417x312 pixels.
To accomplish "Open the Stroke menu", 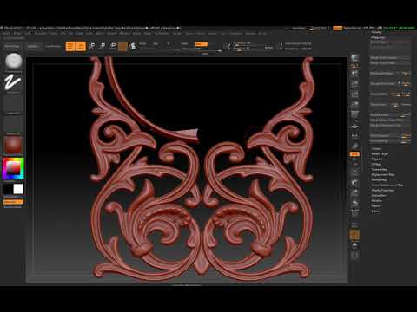I will (x=201, y=34).
